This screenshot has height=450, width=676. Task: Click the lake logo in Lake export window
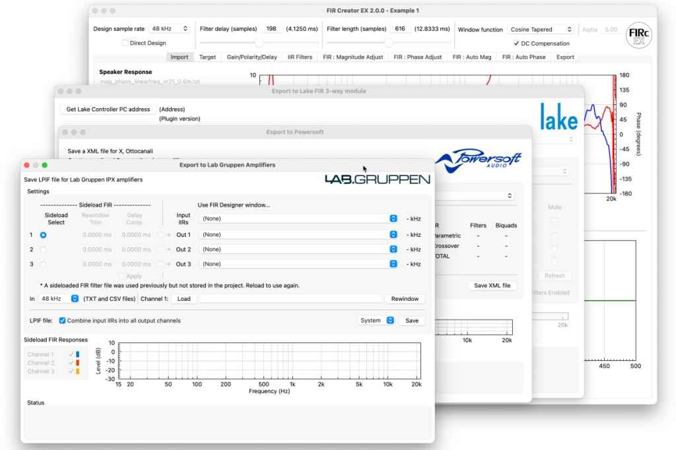[x=558, y=117]
